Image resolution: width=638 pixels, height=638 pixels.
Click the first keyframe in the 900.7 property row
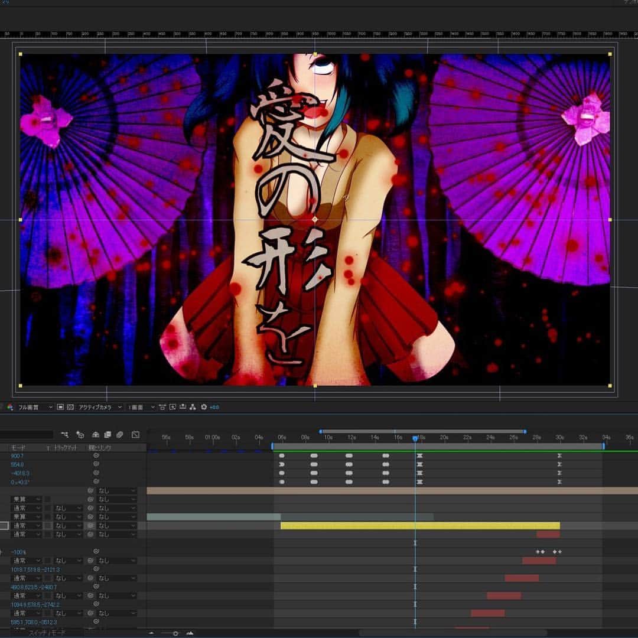282,455
